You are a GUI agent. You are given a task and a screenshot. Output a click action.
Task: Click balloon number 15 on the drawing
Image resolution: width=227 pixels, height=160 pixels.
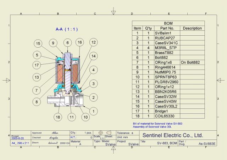click(x=38, y=43)
